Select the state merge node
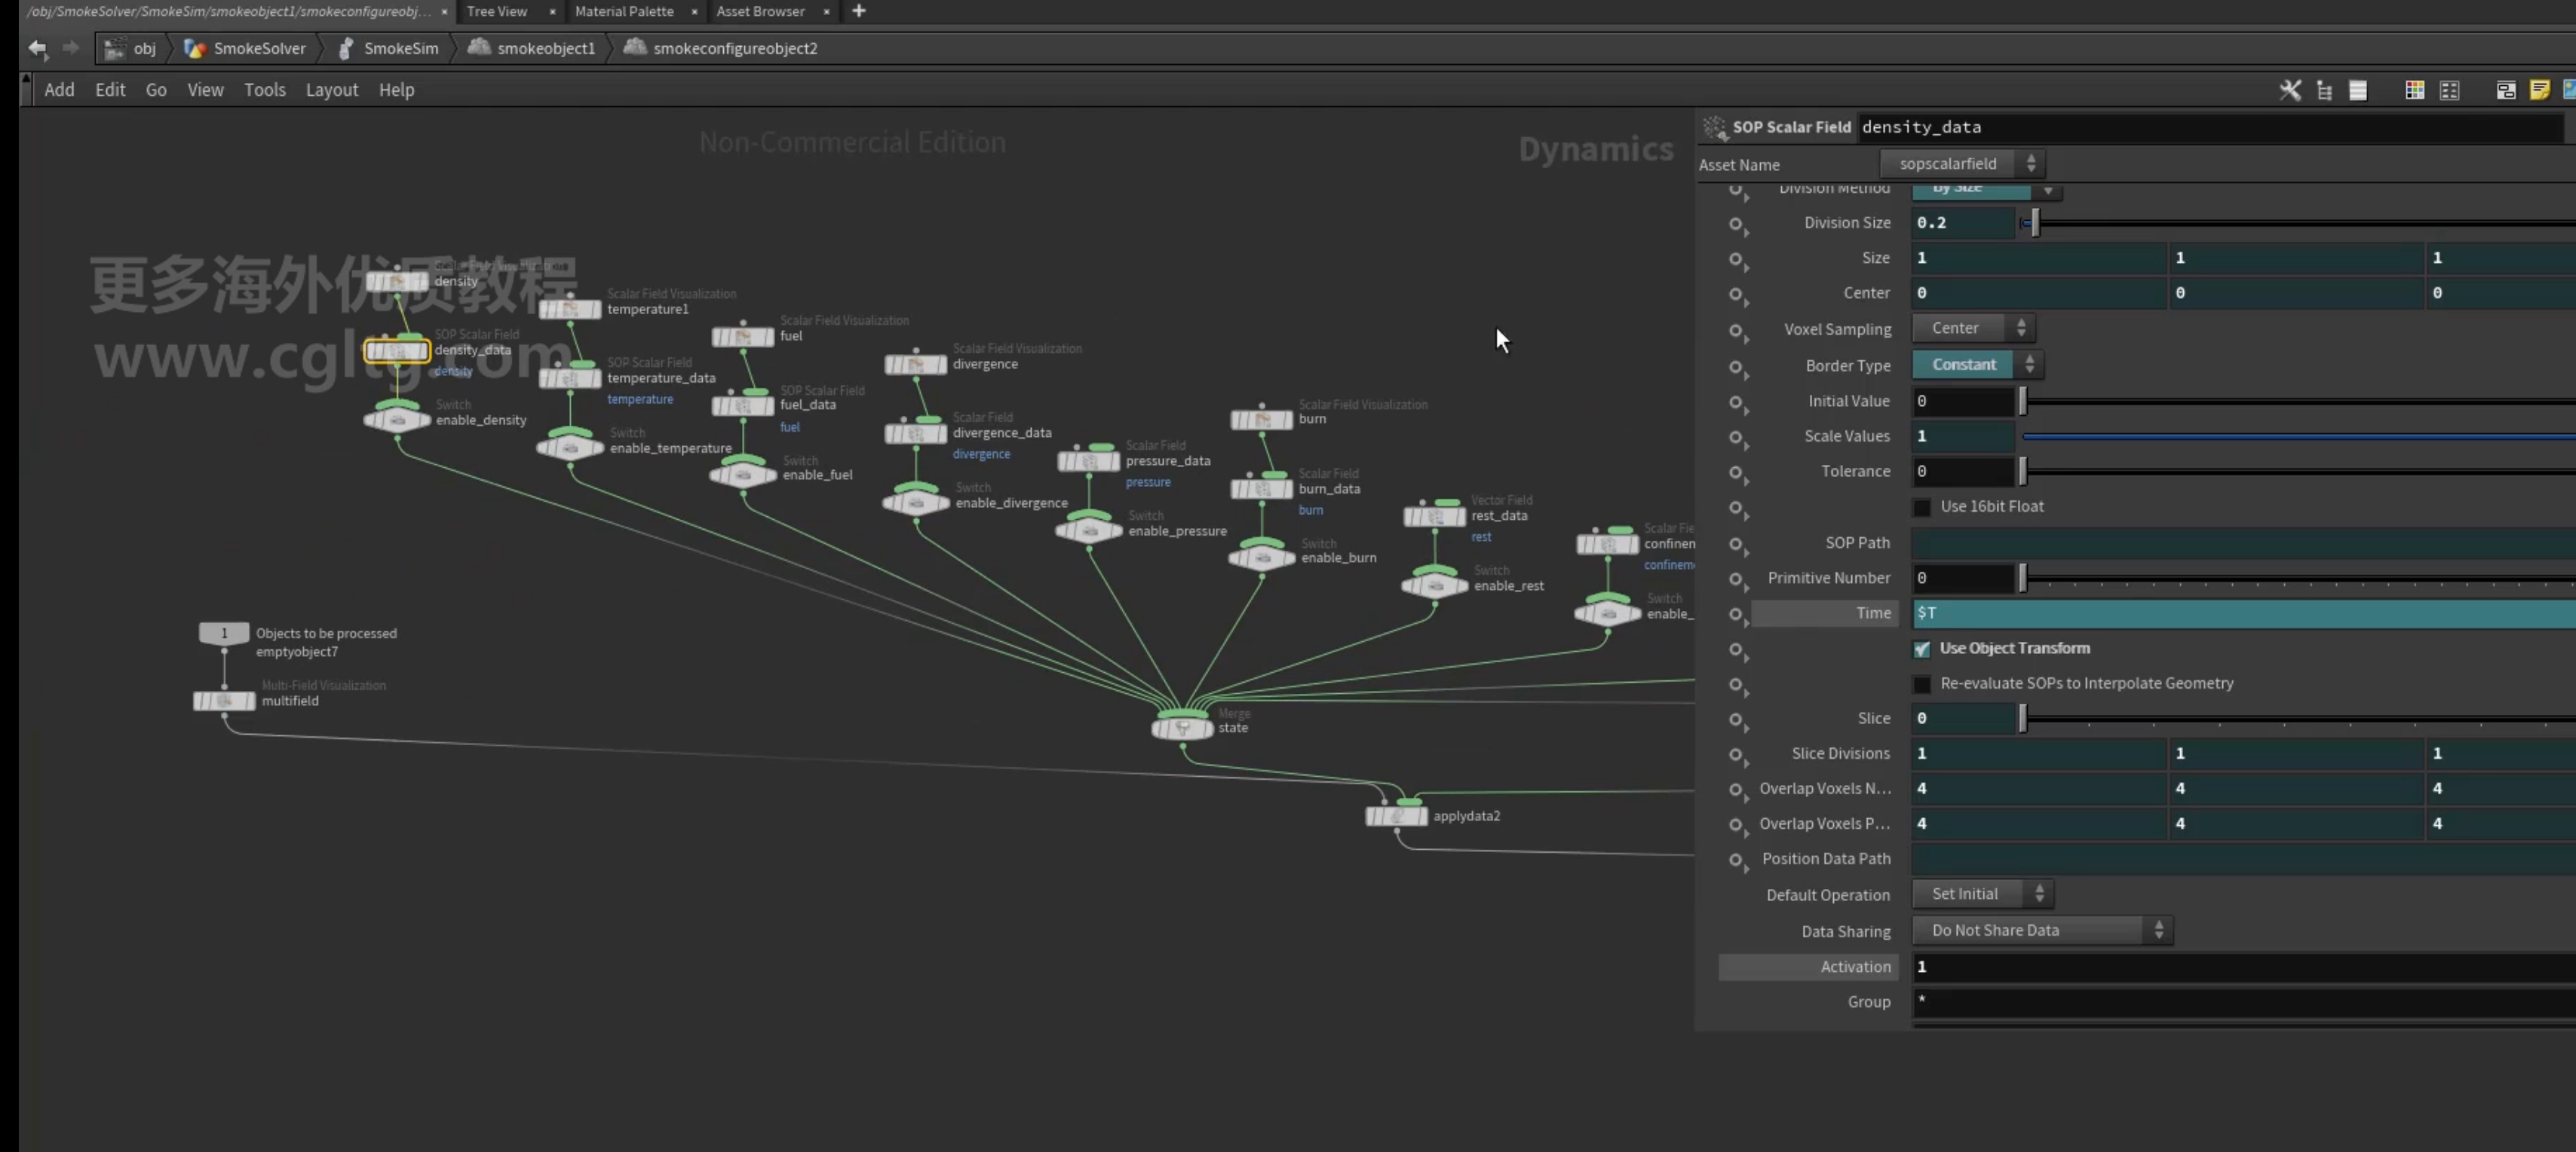2576x1152 pixels. (1182, 727)
